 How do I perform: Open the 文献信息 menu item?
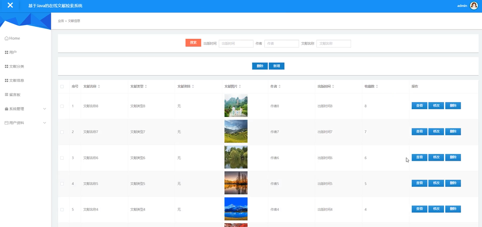point(26,81)
